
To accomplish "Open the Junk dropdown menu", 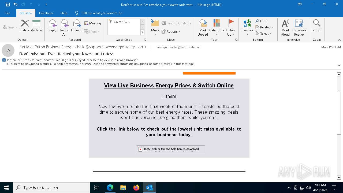I will [10, 27].
